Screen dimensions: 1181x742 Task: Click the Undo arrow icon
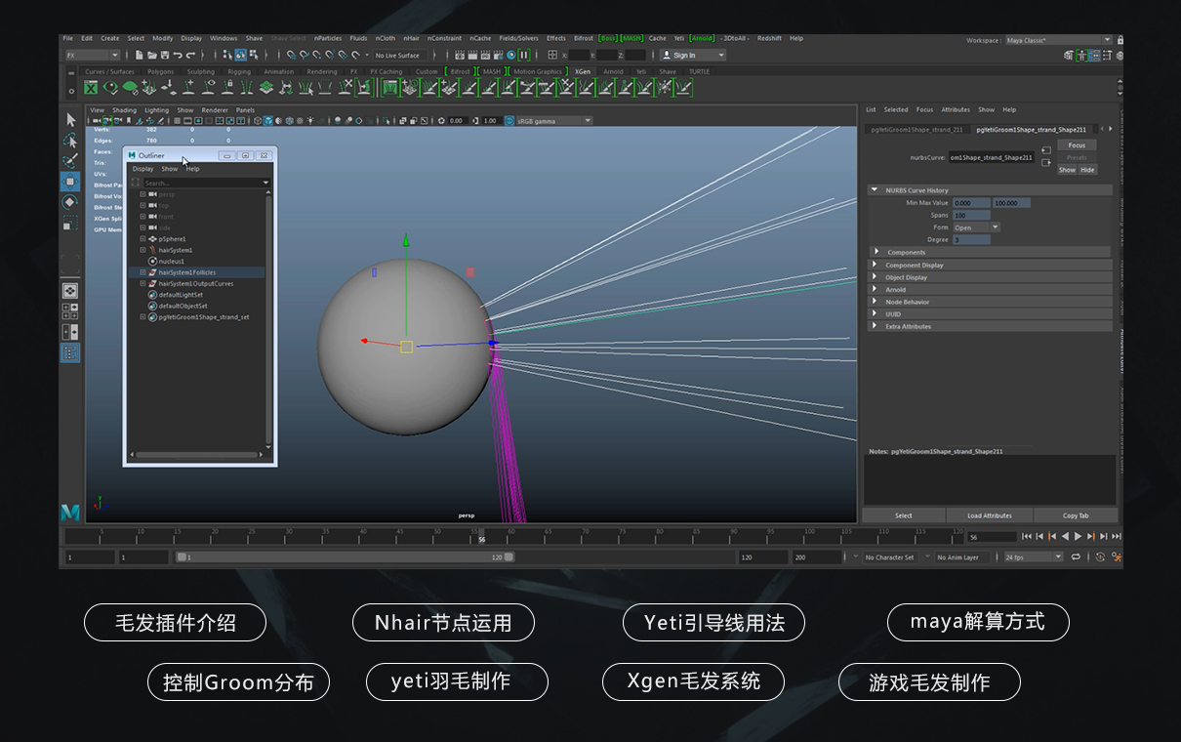[x=178, y=56]
